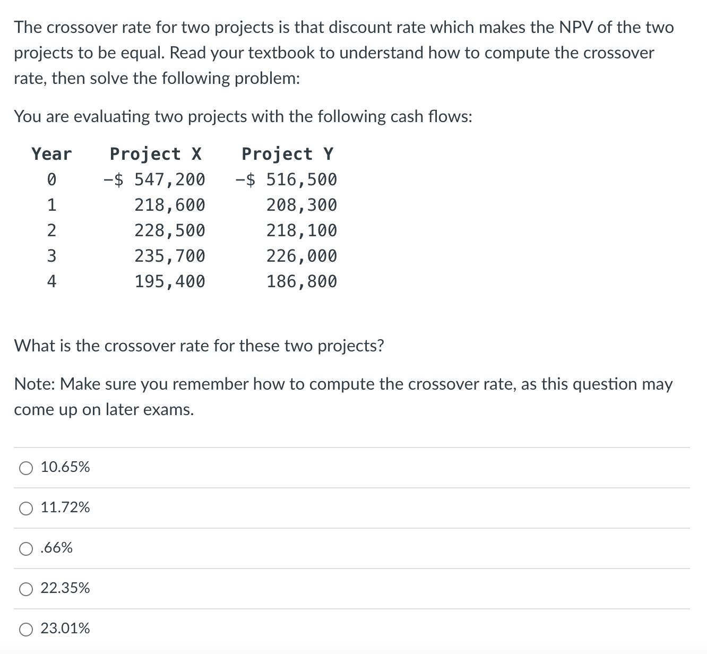Click the radio circle beside 10.65%
Viewport: 707px width, 654px height.
point(25,468)
